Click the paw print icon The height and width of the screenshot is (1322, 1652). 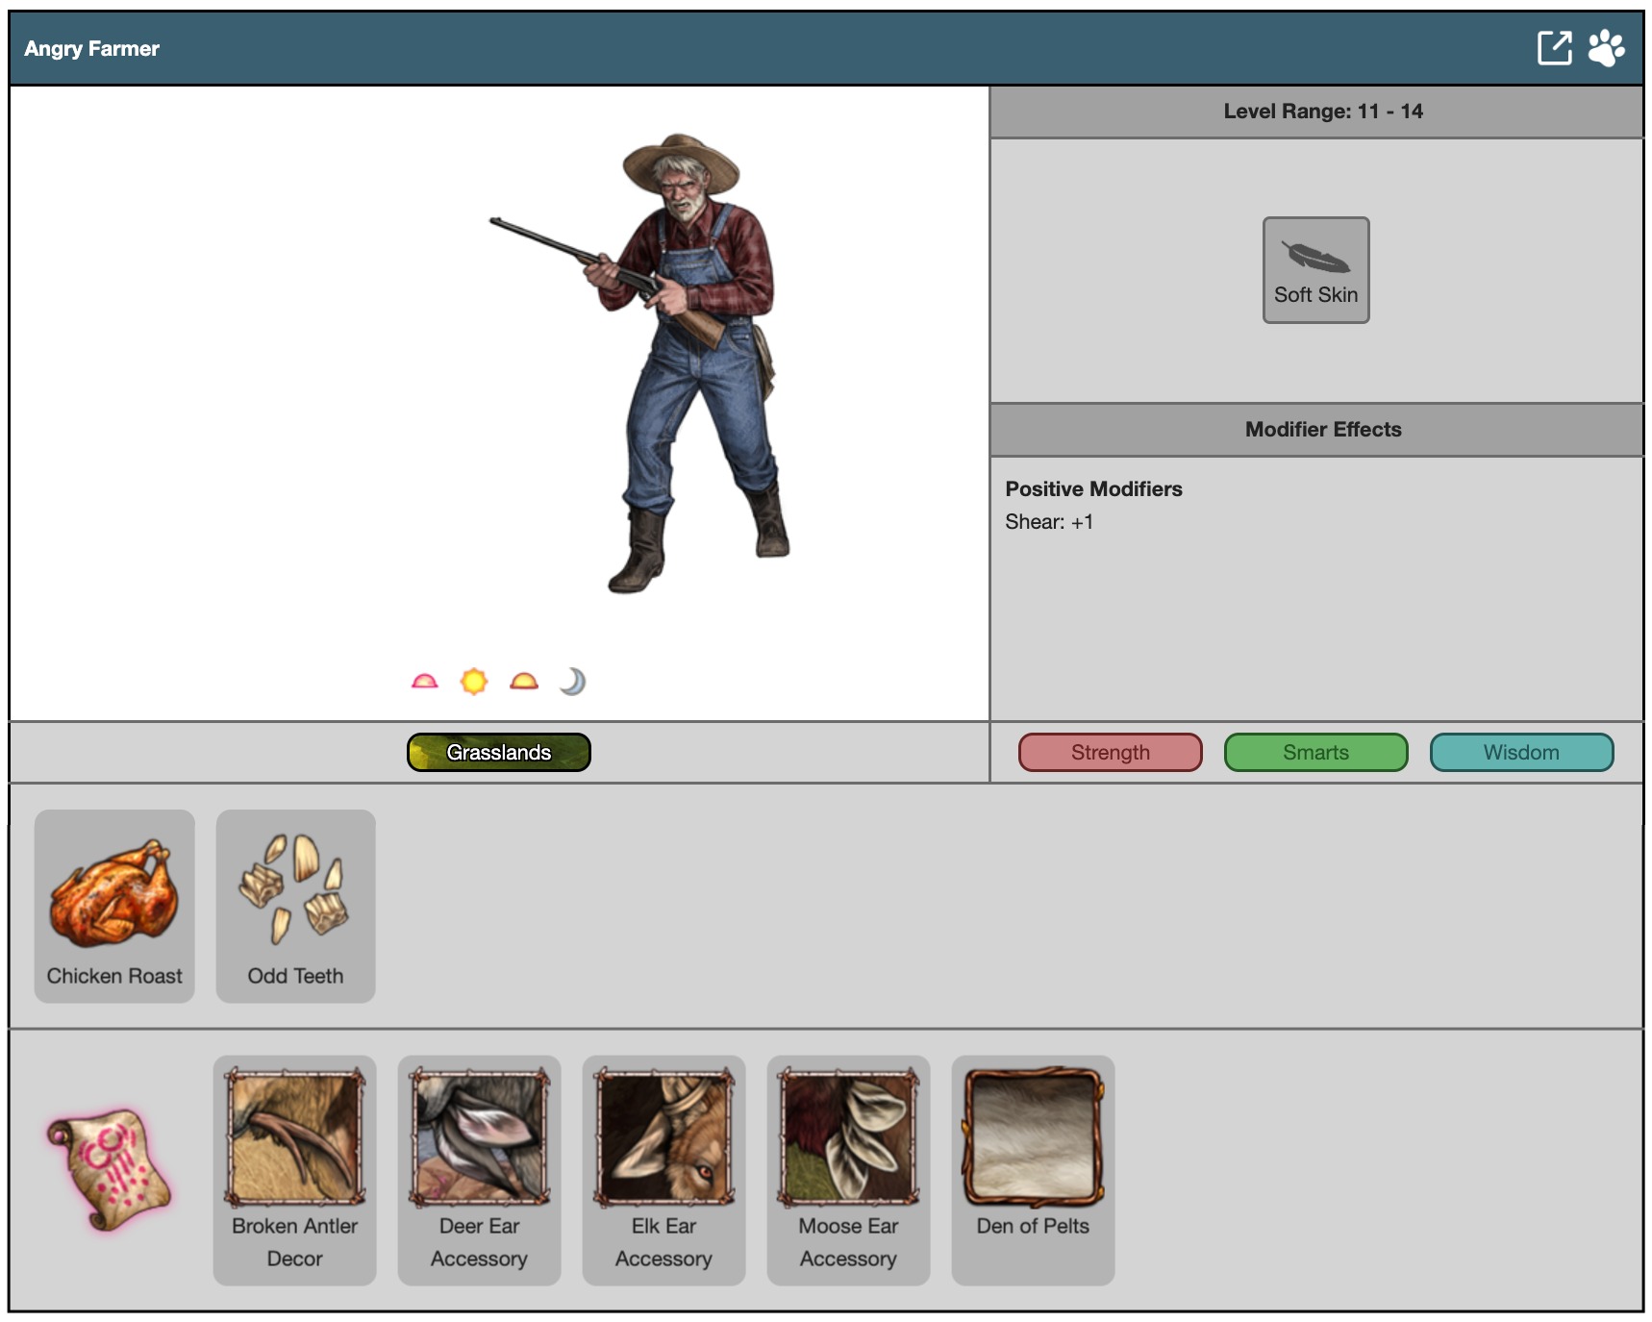point(1606,48)
